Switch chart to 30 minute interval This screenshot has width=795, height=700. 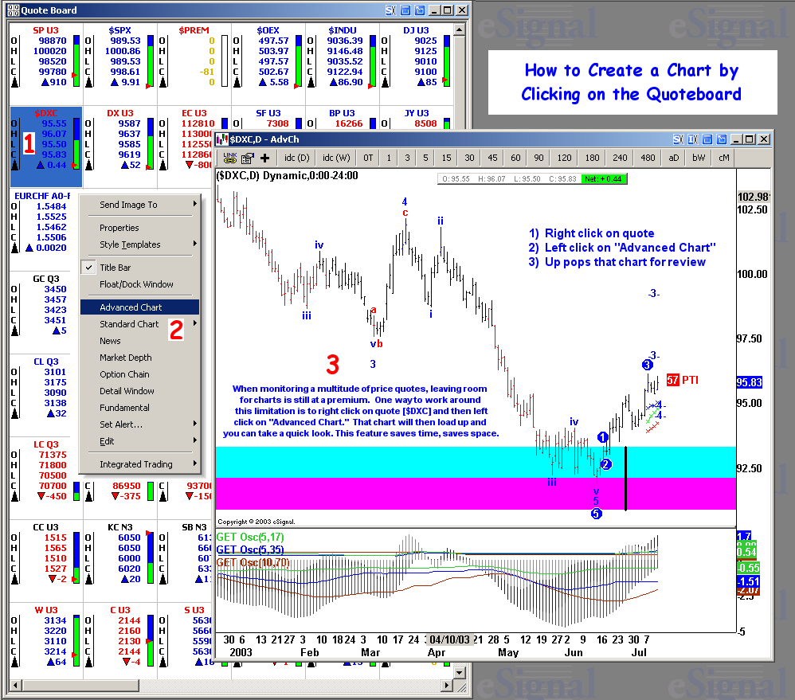[x=469, y=158]
